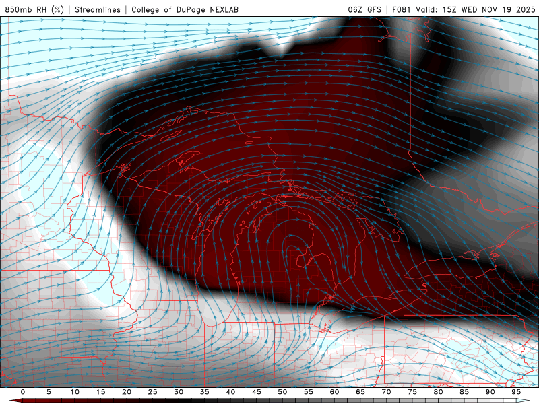Screen dimensions: 539x404
Task: Click the '60' value on the RH scale
Action: 334,392
